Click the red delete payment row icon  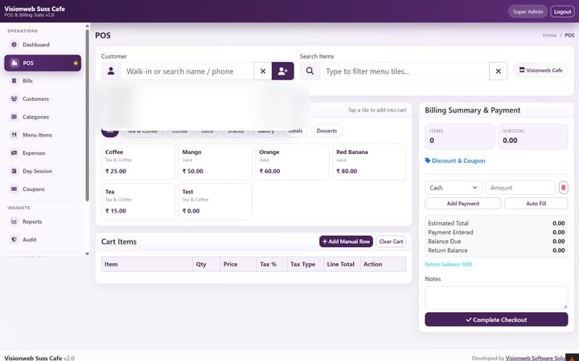[x=563, y=188]
